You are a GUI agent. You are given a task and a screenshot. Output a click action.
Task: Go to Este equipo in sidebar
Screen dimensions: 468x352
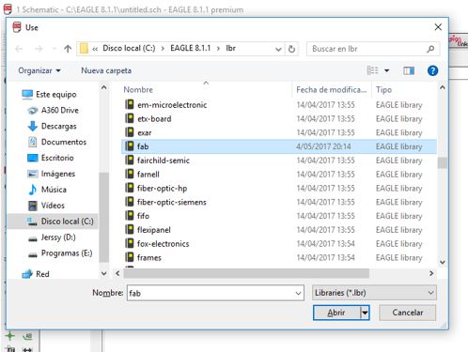coord(50,95)
